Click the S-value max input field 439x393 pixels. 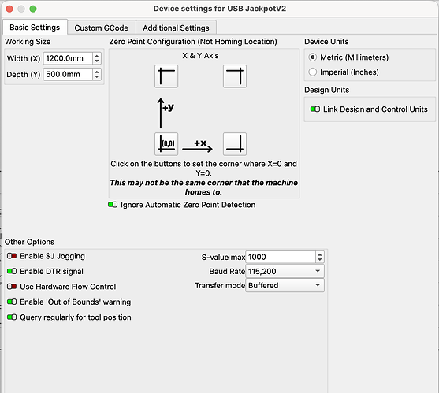click(281, 257)
